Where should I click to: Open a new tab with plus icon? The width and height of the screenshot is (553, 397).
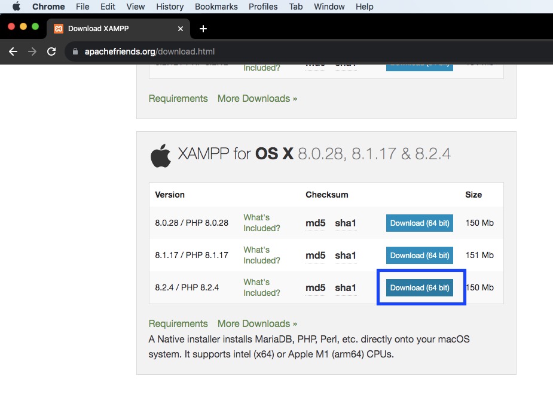[203, 29]
